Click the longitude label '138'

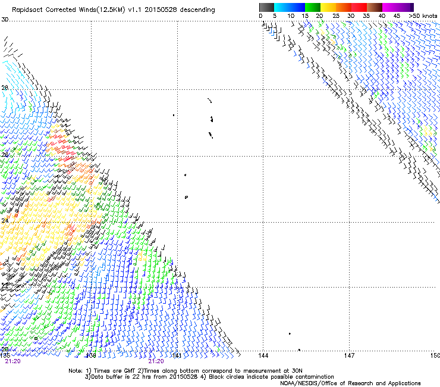[90, 355]
